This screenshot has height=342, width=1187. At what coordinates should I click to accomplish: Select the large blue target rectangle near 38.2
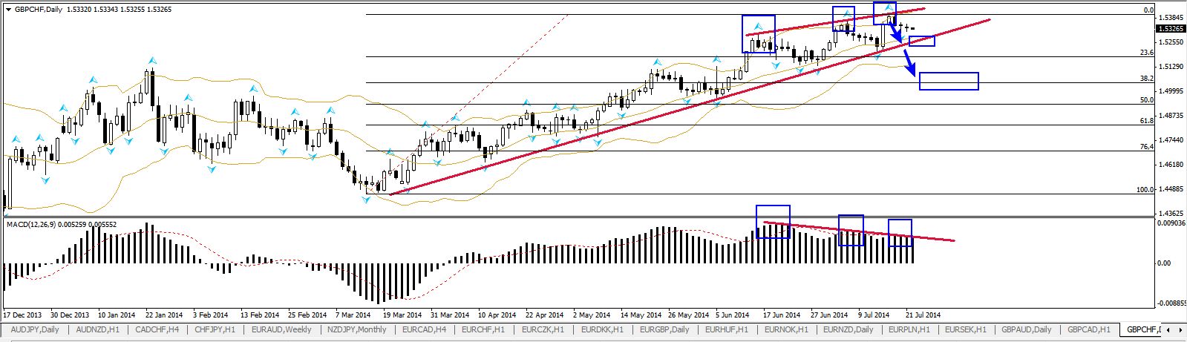[x=948, y=81]
